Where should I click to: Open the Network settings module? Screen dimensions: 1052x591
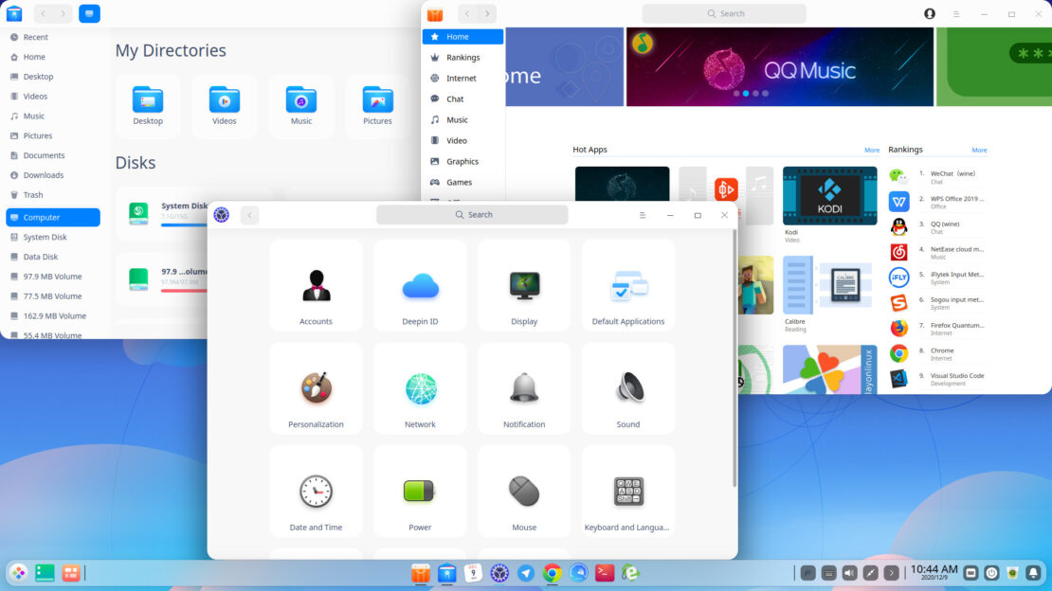[x=420, y=388]
